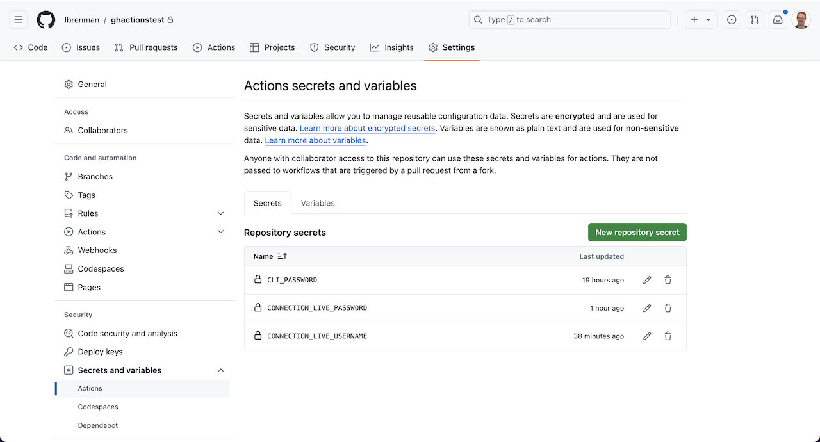Expand the Actions sidebar section

pos(221,232)
